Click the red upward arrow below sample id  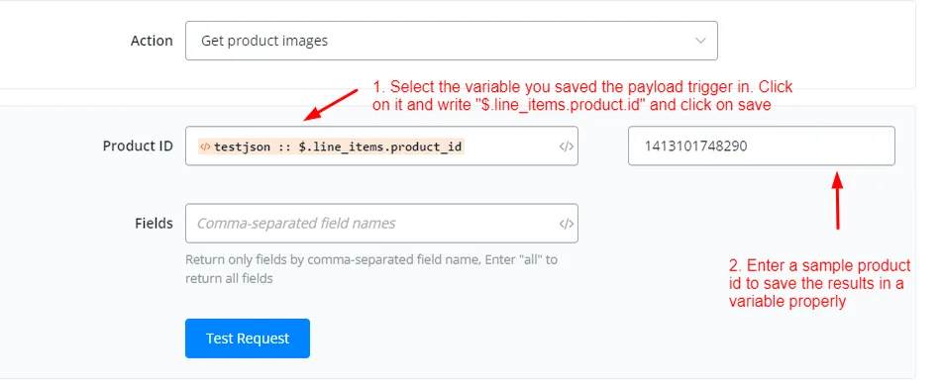pos(838,200)
